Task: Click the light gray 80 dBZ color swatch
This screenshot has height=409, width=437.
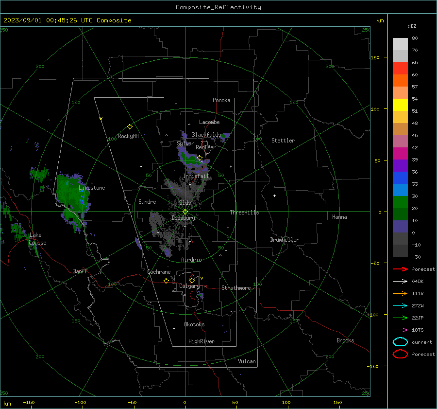Action: tap(400, 44)
